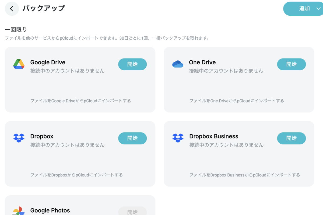
Task: Click the One Drive card title
Action: click(x=202, y=62)
